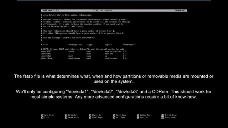Place cursor on /dev/sda2 entry
Screen dimensions: 228x128
46,56
